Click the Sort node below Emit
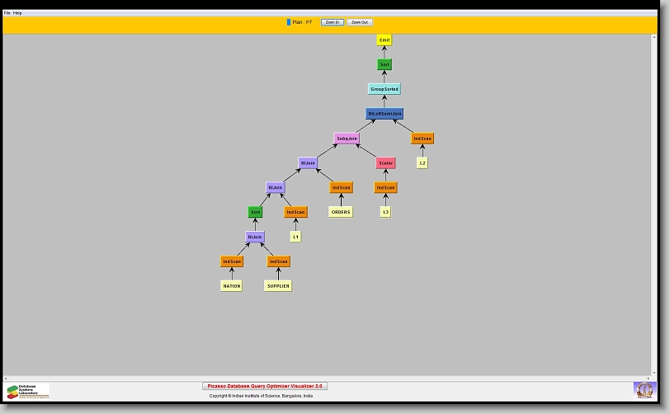 click(385, 64)
